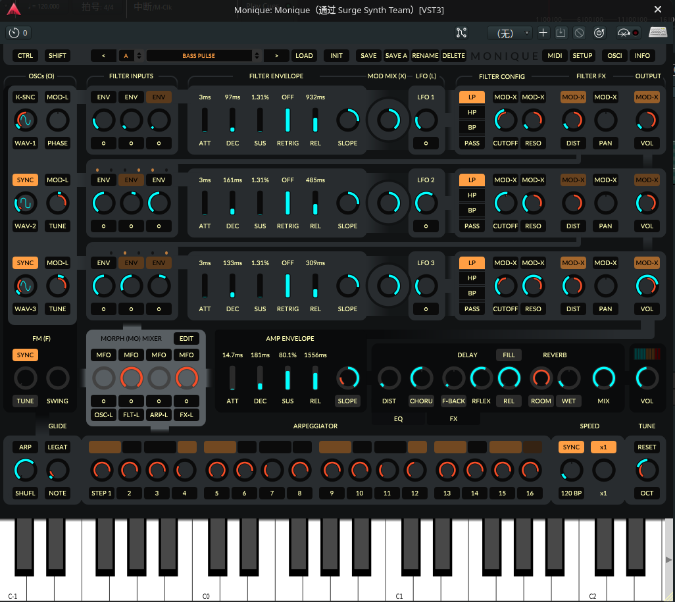This screenshot has width=675, height=602.
Task: Click the ROOM reverb knob
Action: pyautogui.click(x=541, y=378)
